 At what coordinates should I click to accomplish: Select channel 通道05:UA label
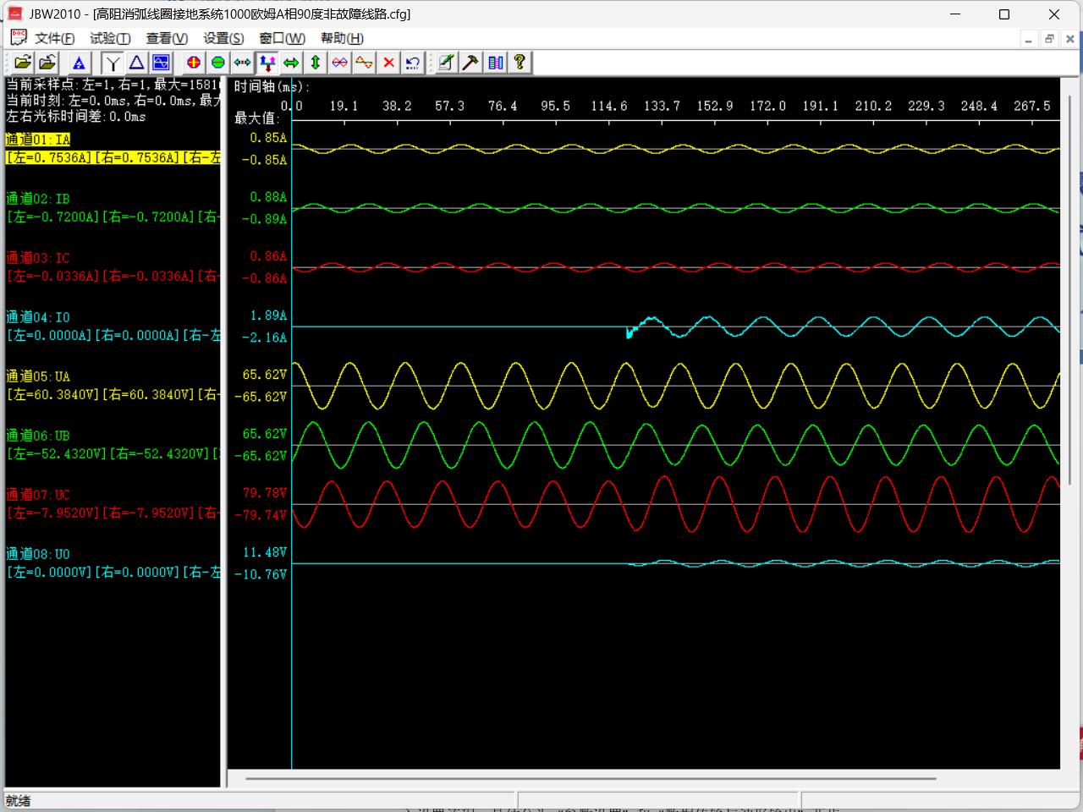pyautogui.click(x=38, y=376)
